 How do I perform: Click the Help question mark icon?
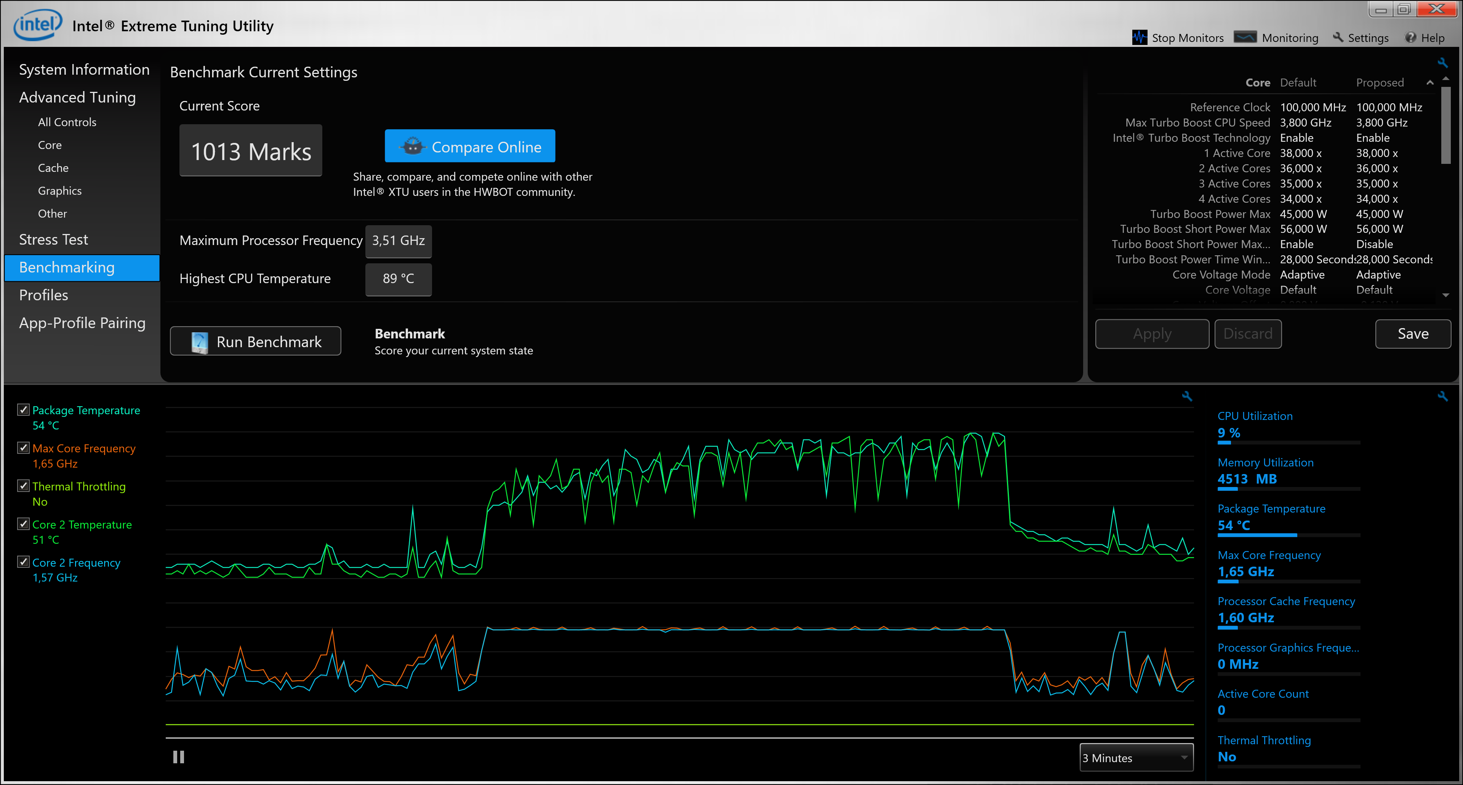(x=1410, y=37)
